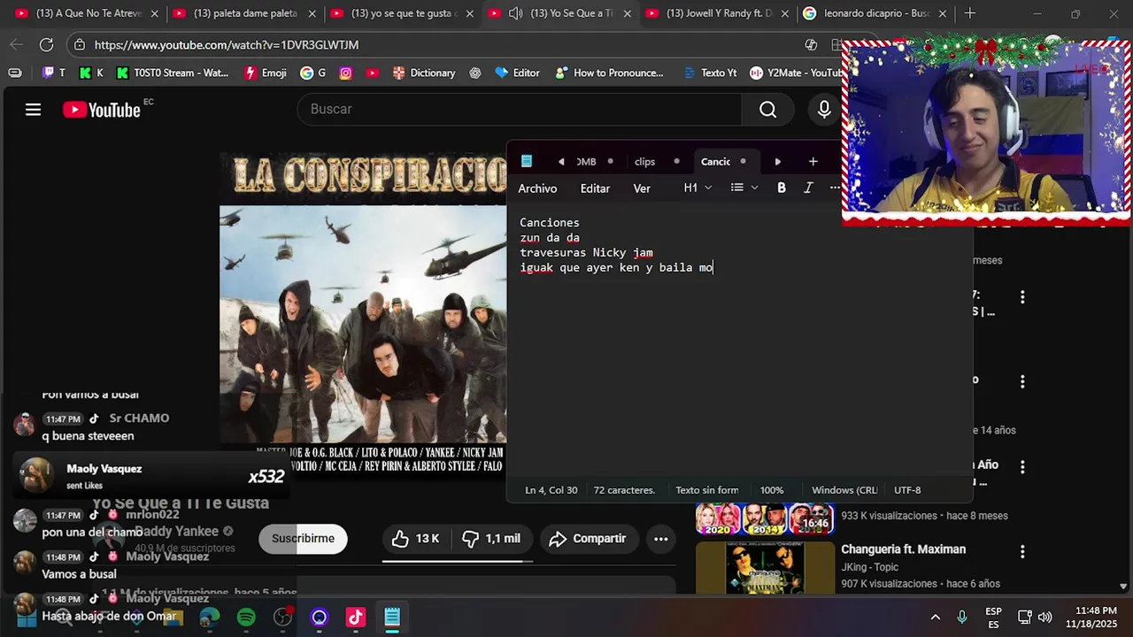Open Changueria ft. Maximan video

903,549
